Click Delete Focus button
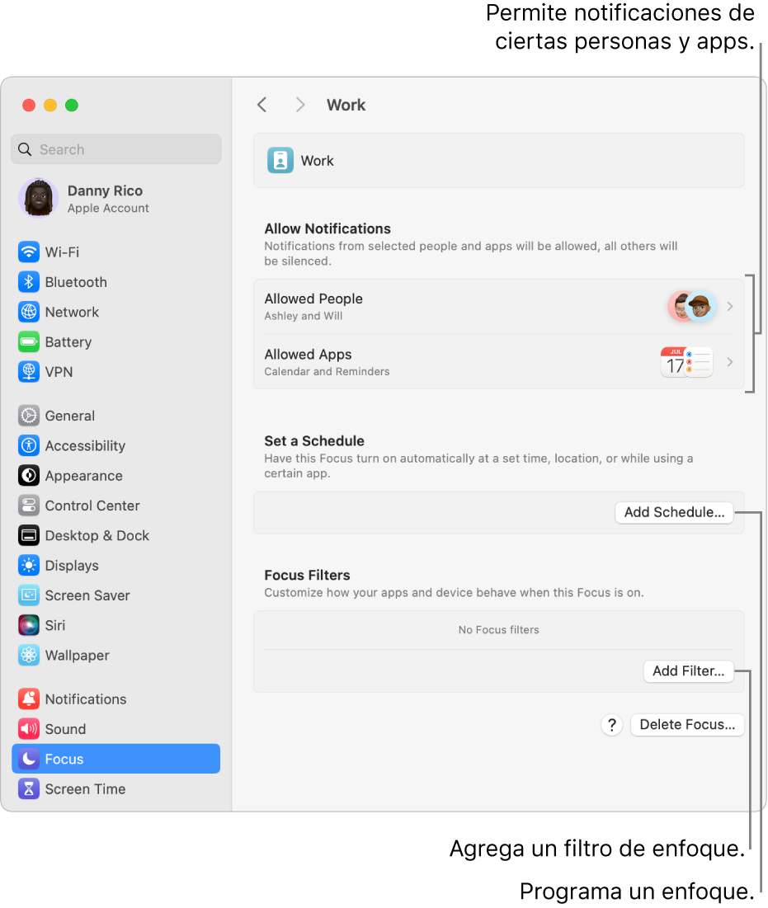 (x=687, y=725)
